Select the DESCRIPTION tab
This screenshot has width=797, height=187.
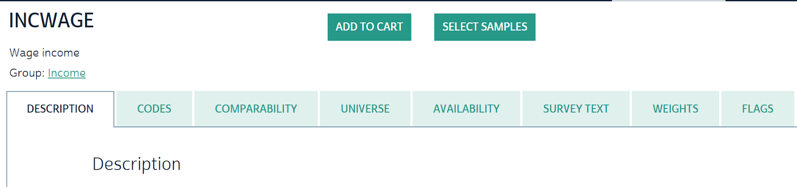click(x=60, y=109)
